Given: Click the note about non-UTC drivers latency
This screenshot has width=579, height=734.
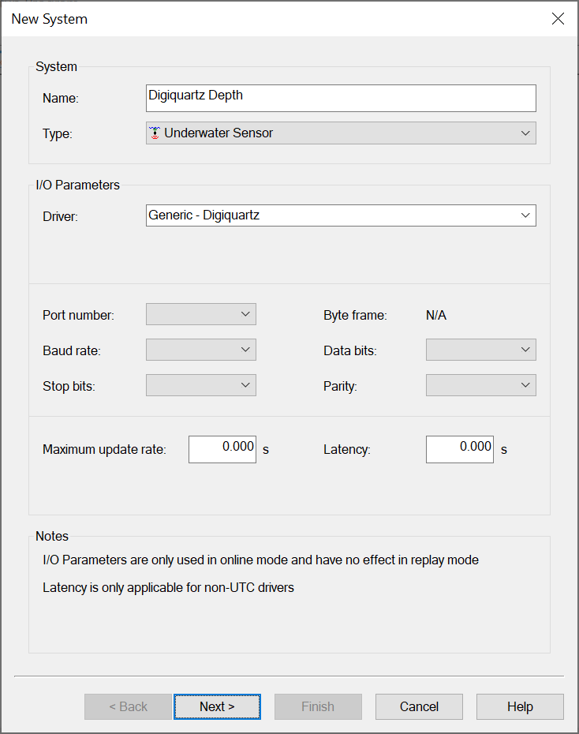Looking at the screenshot, I should point(168,588).
